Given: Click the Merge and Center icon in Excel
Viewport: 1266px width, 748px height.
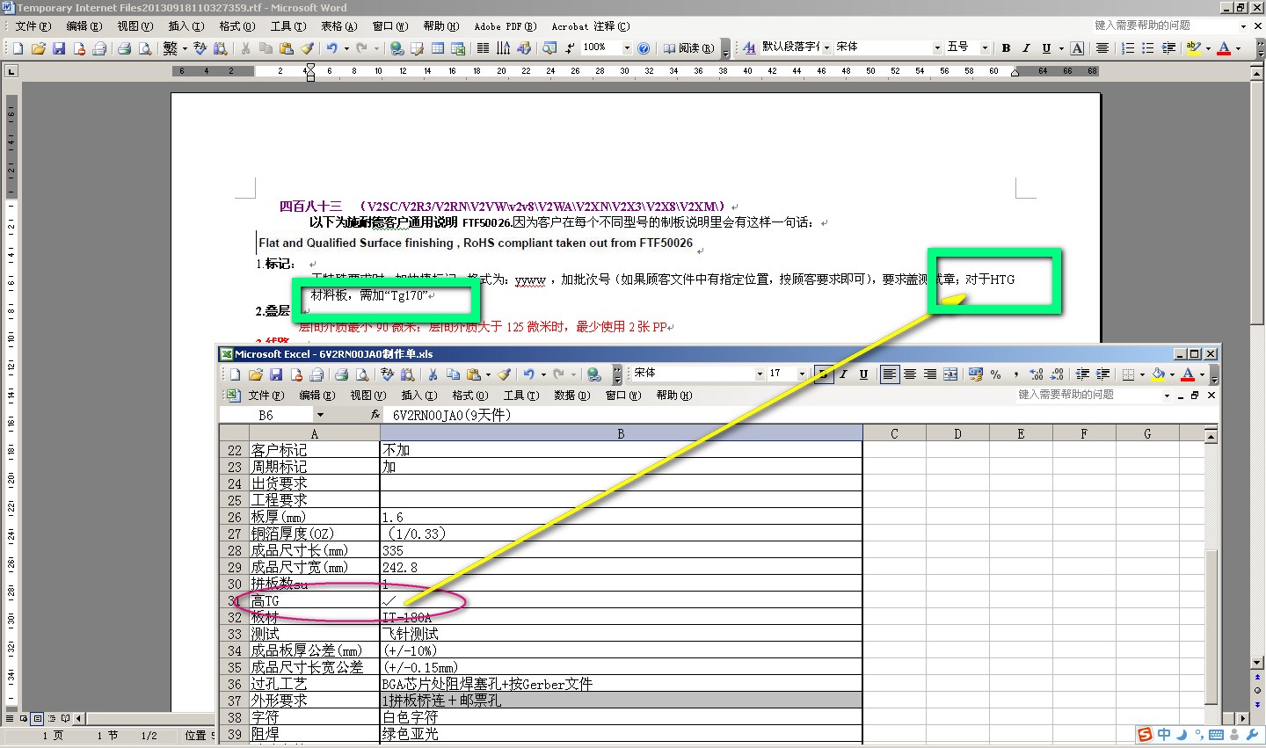Looking at the screenshot, I should (x=950, y=374).
